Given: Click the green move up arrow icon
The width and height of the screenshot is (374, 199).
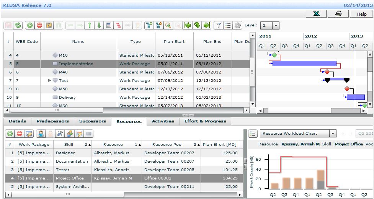Looking at the screenshot, I should [90, 25].
